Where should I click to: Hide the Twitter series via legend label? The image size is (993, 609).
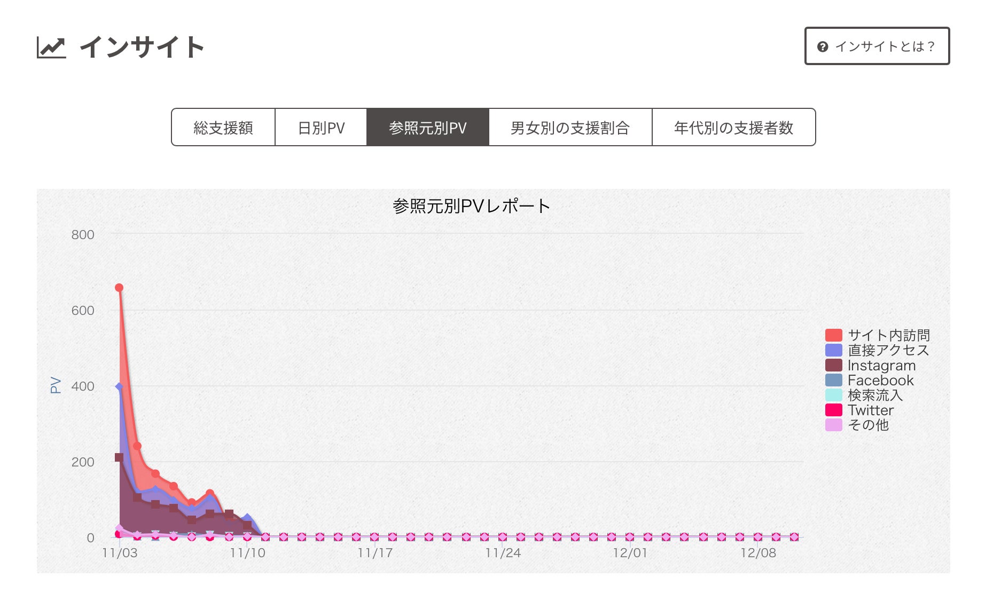870,410
